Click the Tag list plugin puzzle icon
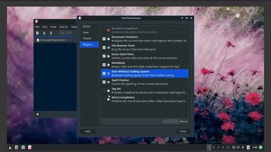Viewport: 271px width, 152px height. pos(108,91)
